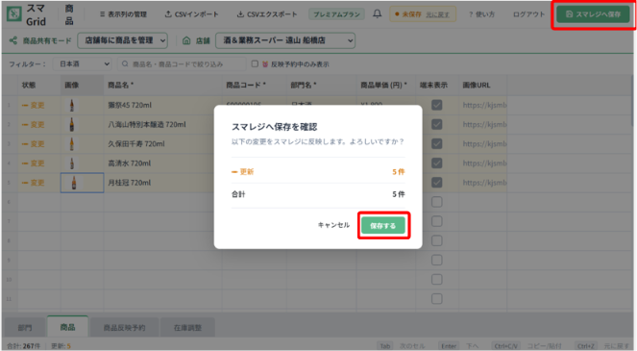Click bottle image of 高清水 720ml
This screenshot has height=351, width=637.
(x=72, y=163)
